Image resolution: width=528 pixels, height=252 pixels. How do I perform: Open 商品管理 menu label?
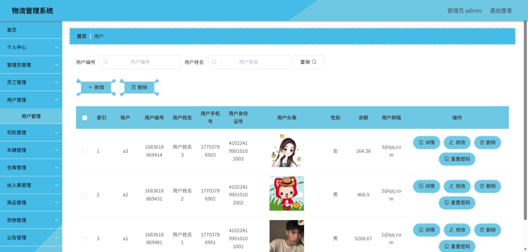(17, 202)
